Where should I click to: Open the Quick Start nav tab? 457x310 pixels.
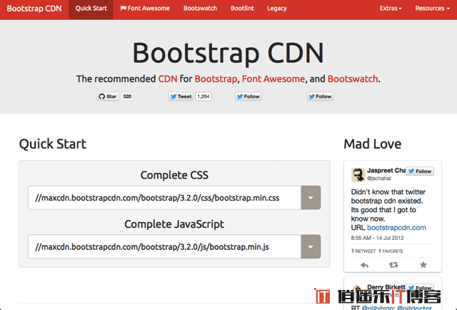[91, 9]
